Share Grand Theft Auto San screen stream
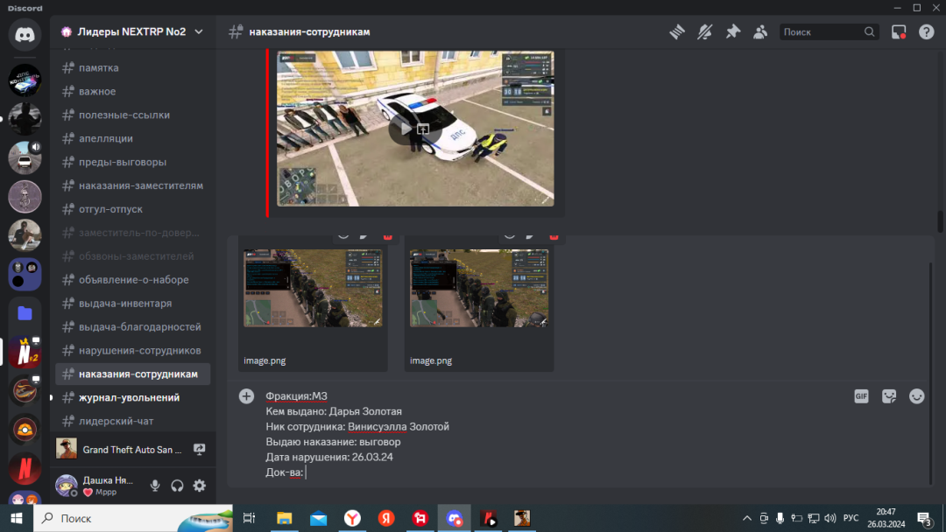Screen dimensions: 946x532 pos(199,450)
